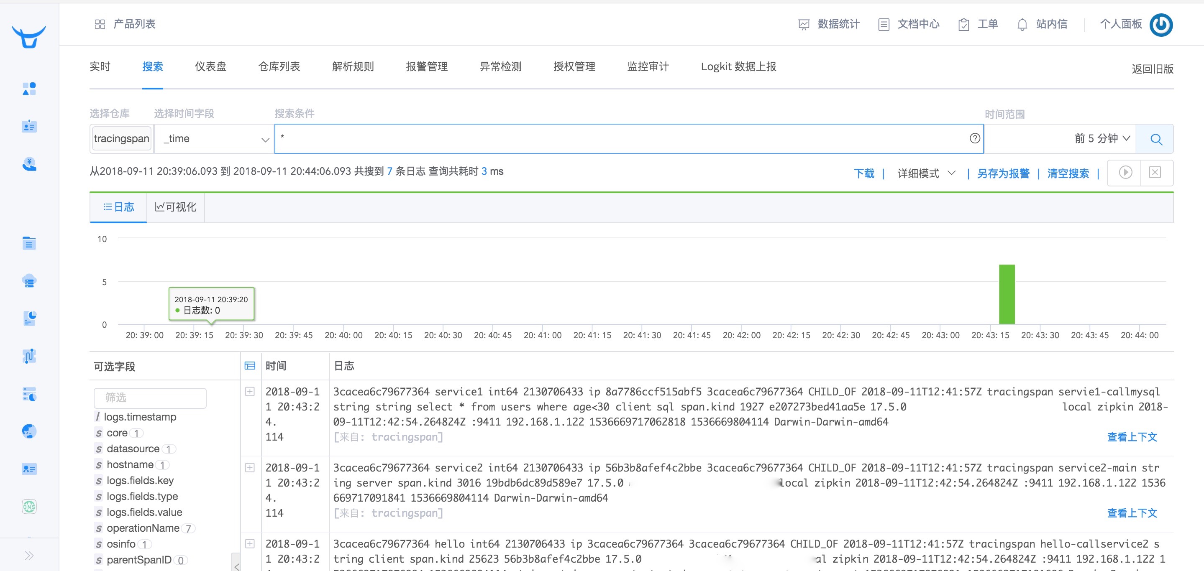
Task: Click the X box clear icon
Action: coord(1155,172)
